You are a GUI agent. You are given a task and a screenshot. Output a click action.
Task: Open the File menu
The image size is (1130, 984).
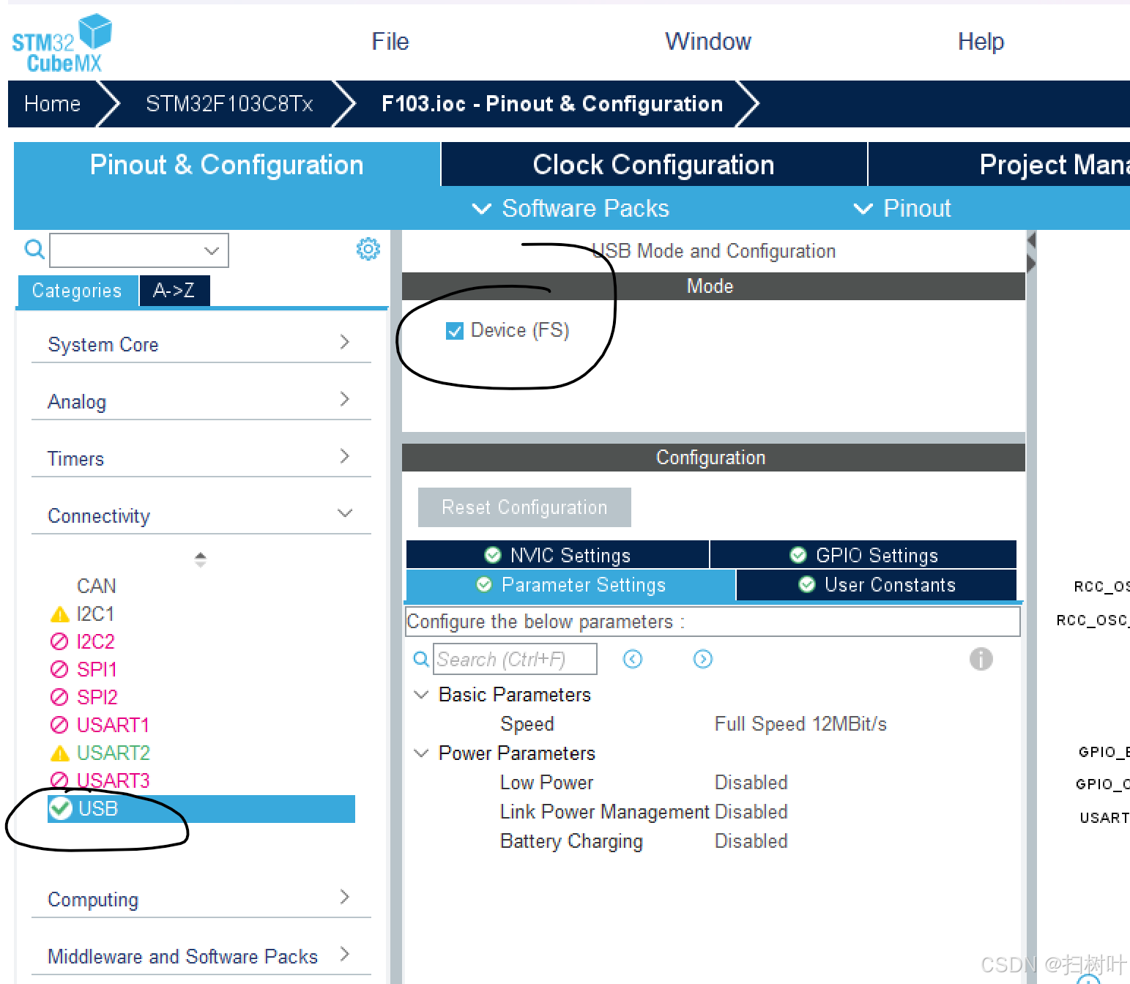tap(390, 42)
